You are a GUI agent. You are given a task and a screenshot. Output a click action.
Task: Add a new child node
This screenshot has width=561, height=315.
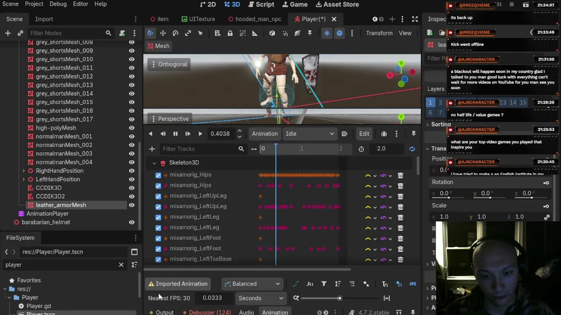coord(7,33)
